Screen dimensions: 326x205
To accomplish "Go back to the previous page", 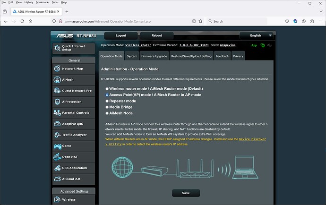I will click(6, 21).
